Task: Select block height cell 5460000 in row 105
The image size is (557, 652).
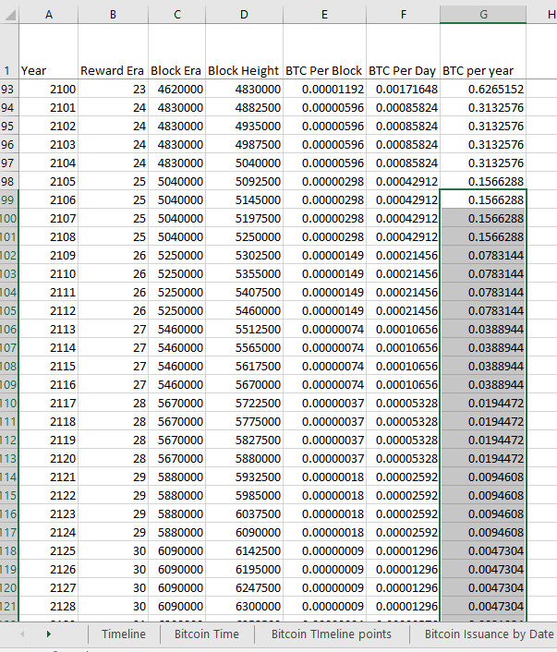Action: [x=244, y=310]
